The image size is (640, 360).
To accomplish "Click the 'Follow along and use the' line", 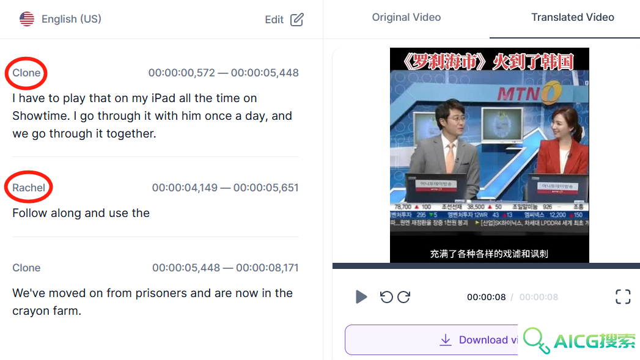I will pyautogui.click(x=81, y=213).
